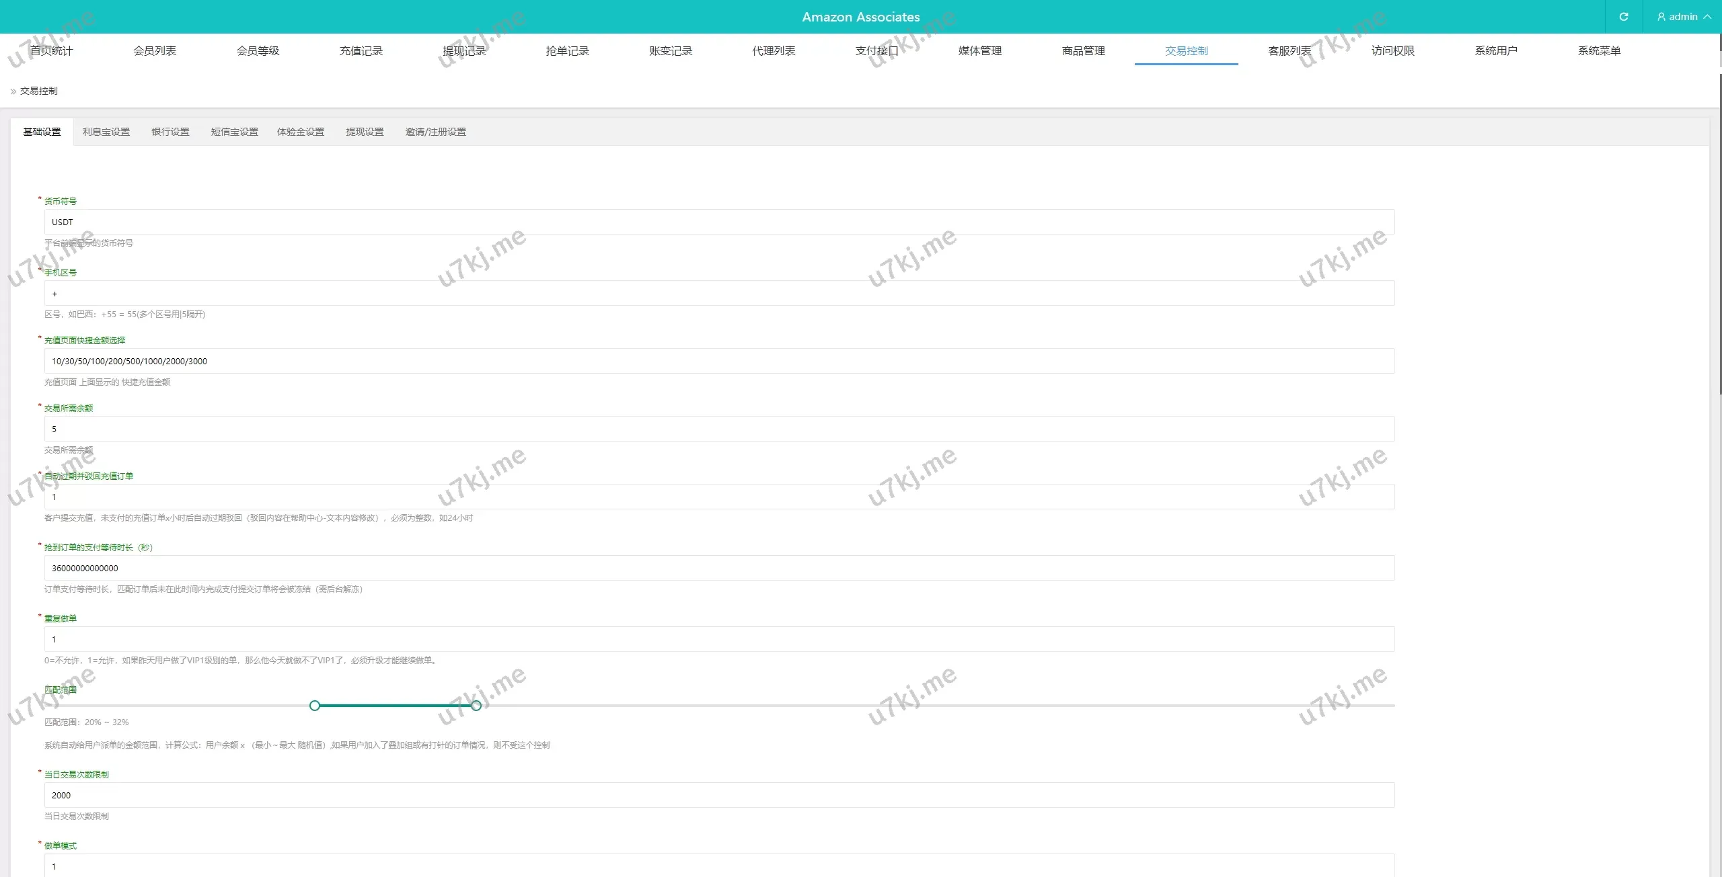Screen dimensions: 1722x877
Task: Click the refresh icon in header
Action: (1623, 17)
